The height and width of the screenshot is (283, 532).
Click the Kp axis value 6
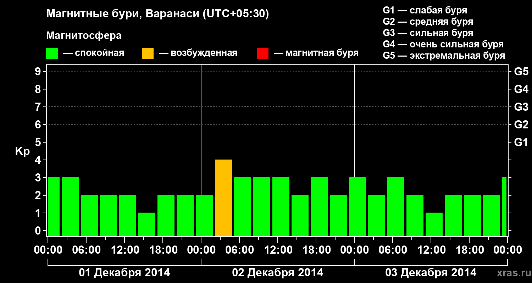(39, 125)
